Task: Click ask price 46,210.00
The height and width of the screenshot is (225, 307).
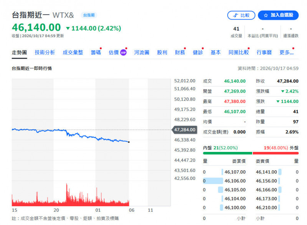Action: click(266, 208)
